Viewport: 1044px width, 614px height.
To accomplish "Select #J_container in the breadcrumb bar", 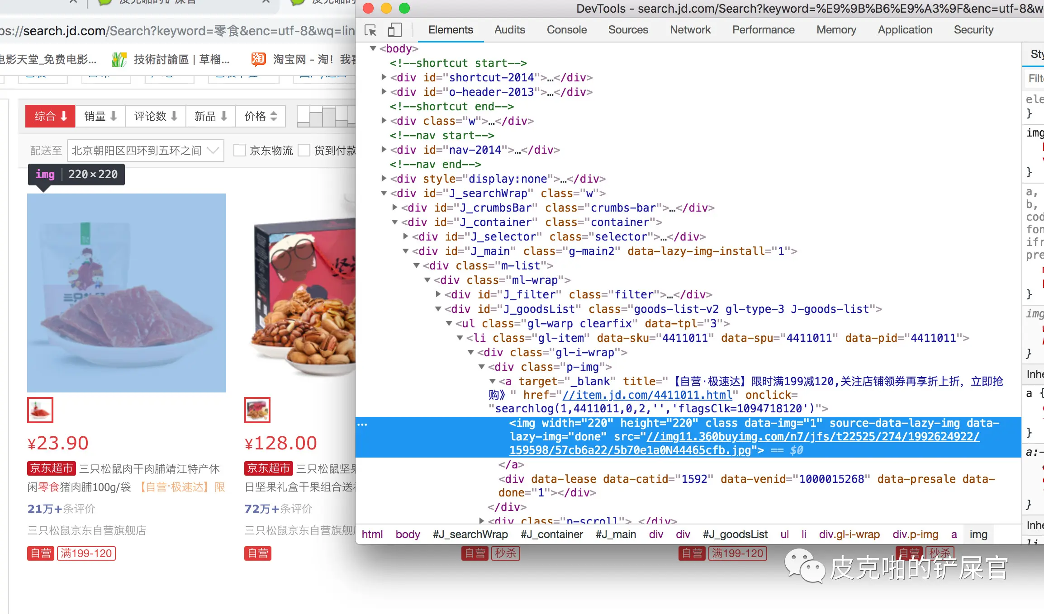I will (x=551, y=534).
